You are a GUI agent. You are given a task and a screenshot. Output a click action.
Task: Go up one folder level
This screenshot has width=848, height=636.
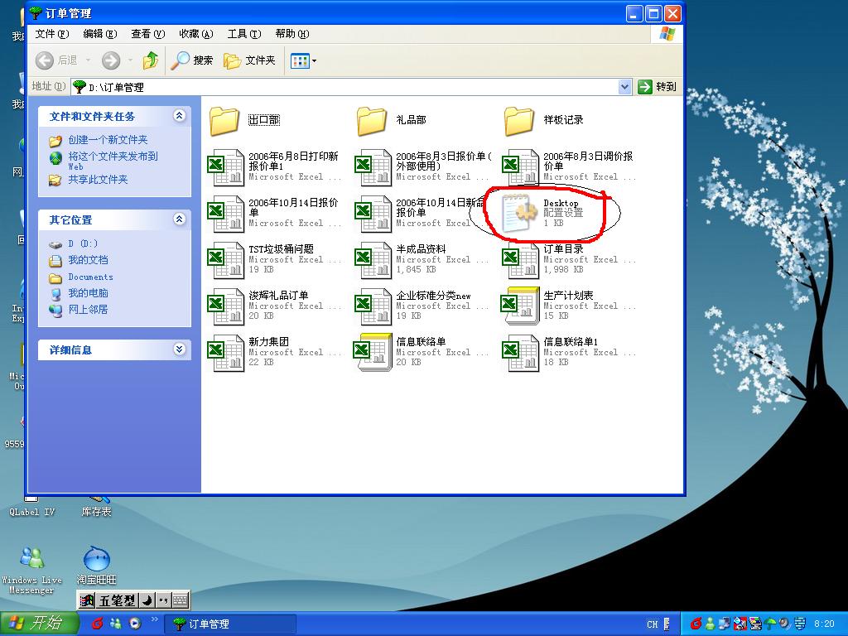[151, 60]
